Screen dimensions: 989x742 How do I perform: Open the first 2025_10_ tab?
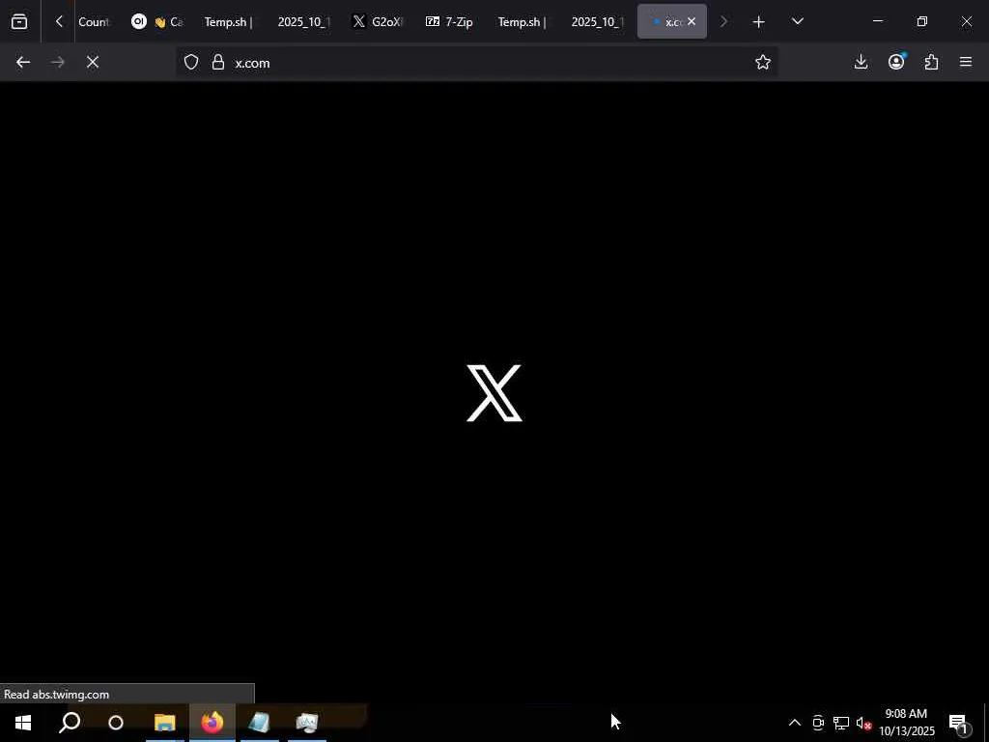(303, 22)
